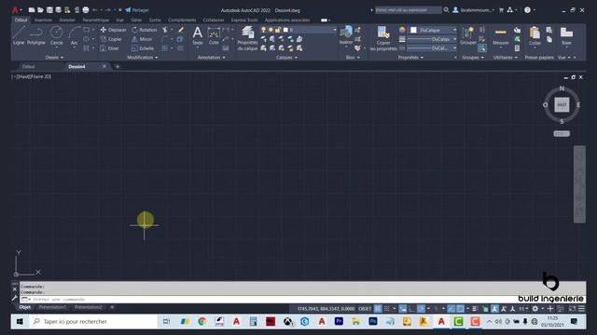Toggle layer lock padlock icon
This screenshot has width=597, height=335.
click(x=278, y=30)
